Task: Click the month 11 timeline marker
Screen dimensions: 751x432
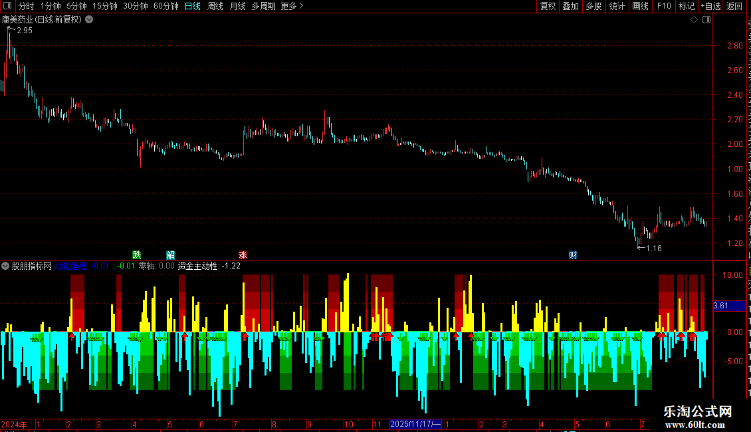Action: (377, 424)
